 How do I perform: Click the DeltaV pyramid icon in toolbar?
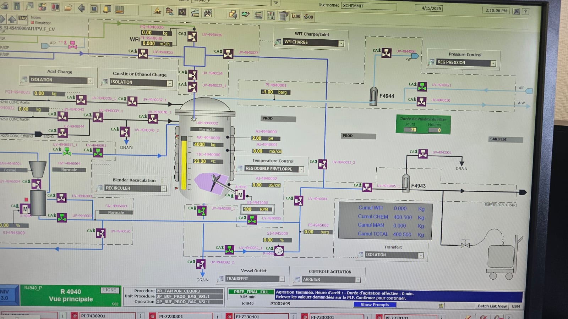157,11
